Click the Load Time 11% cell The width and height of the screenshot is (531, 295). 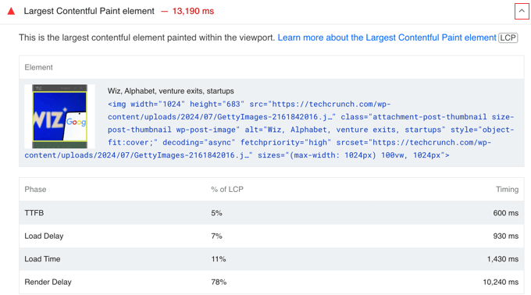pyautogui.click(x=219, y=259)
